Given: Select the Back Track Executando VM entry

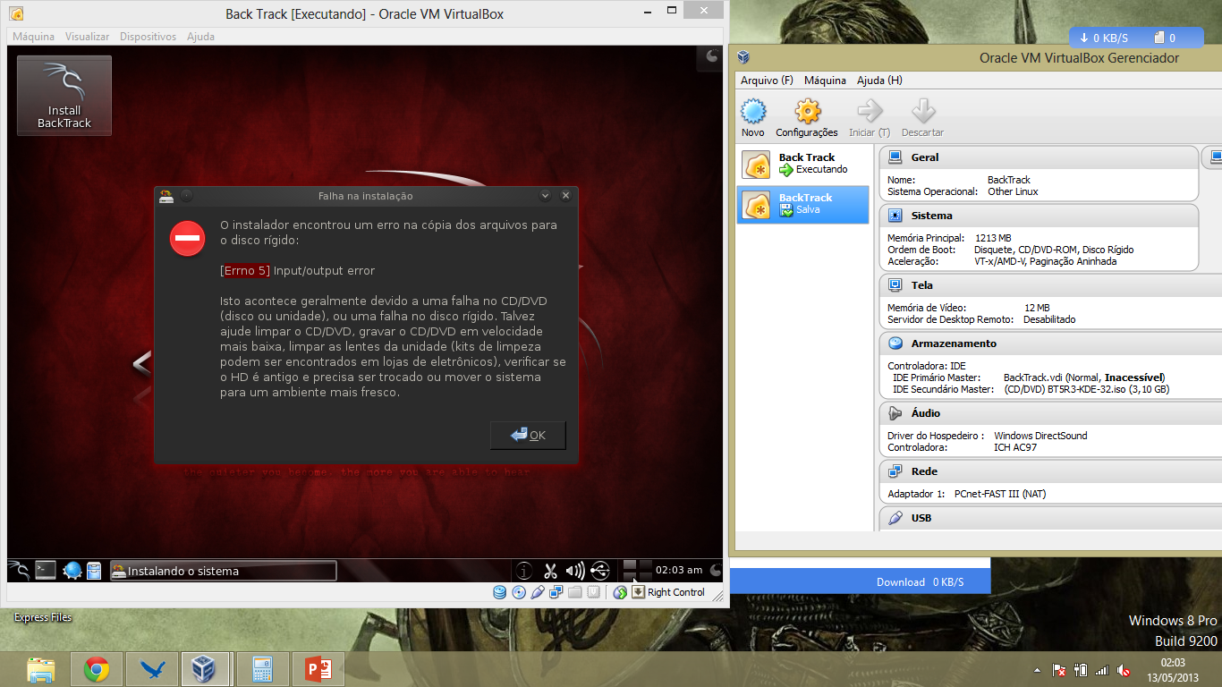Looking at the screenshot, I should coord(803,165).
